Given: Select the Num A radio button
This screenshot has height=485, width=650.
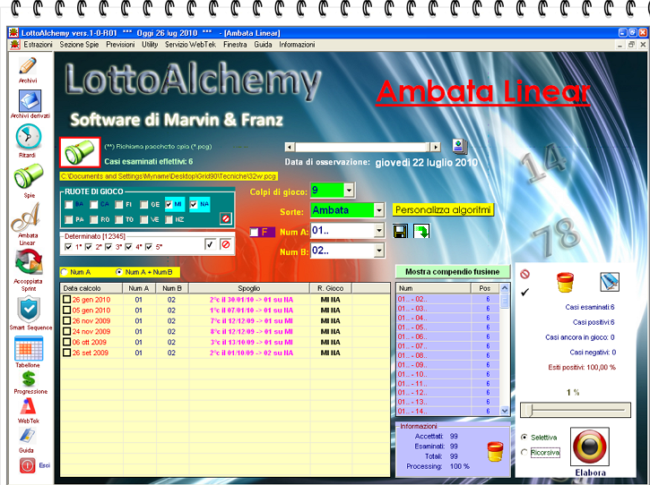Looking at the screenshot, I should pos(64,272).
